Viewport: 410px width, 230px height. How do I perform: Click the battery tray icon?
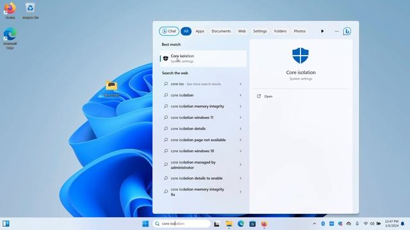point(379,224)
